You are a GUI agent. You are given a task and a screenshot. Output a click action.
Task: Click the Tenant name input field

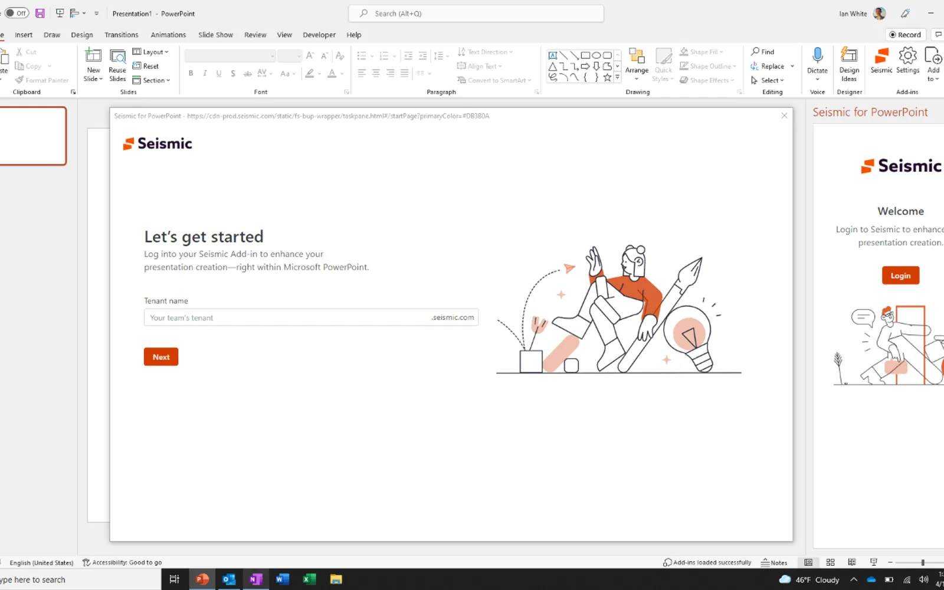click(311, 317)
